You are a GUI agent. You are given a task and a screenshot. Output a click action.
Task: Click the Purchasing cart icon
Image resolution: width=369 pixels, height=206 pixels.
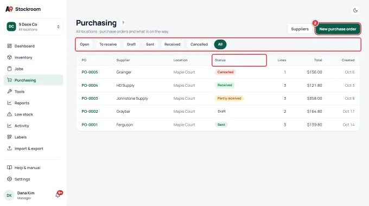coord(9,80)
